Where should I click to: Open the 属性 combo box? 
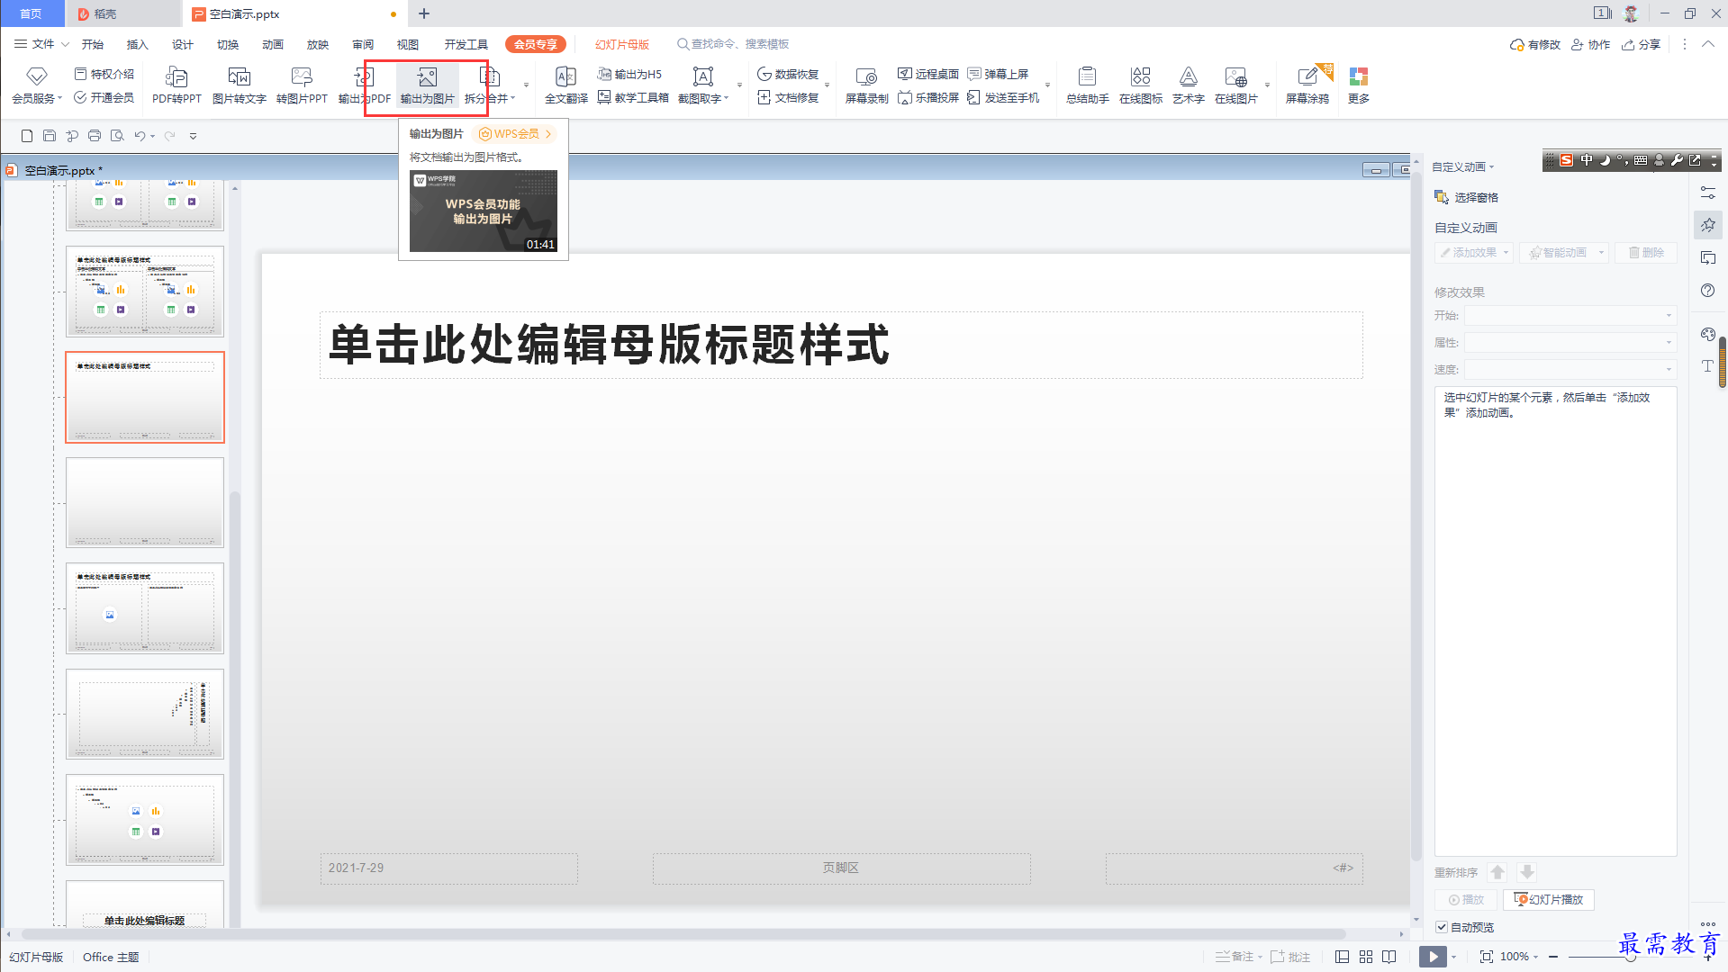click(1570, 343)
